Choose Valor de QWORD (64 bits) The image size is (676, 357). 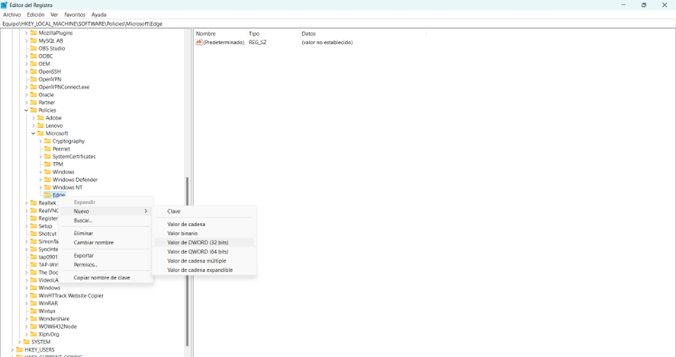[x=204, y=252]
